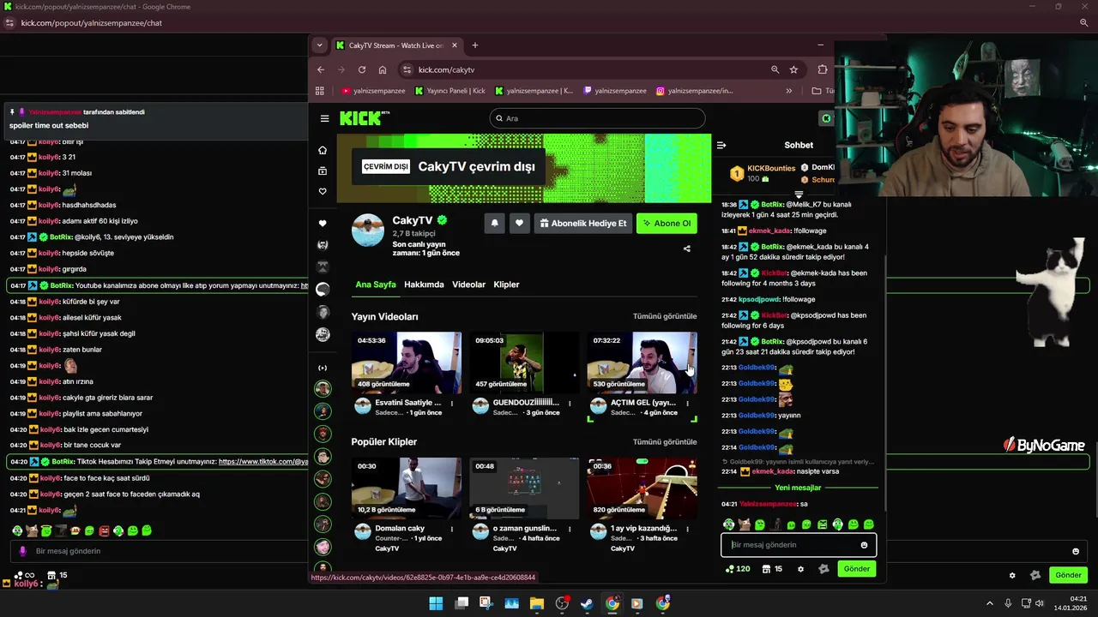The image size is (1098, 617).
Task: Reload the kick.com/cakytv page
Action: coord(362,69)
